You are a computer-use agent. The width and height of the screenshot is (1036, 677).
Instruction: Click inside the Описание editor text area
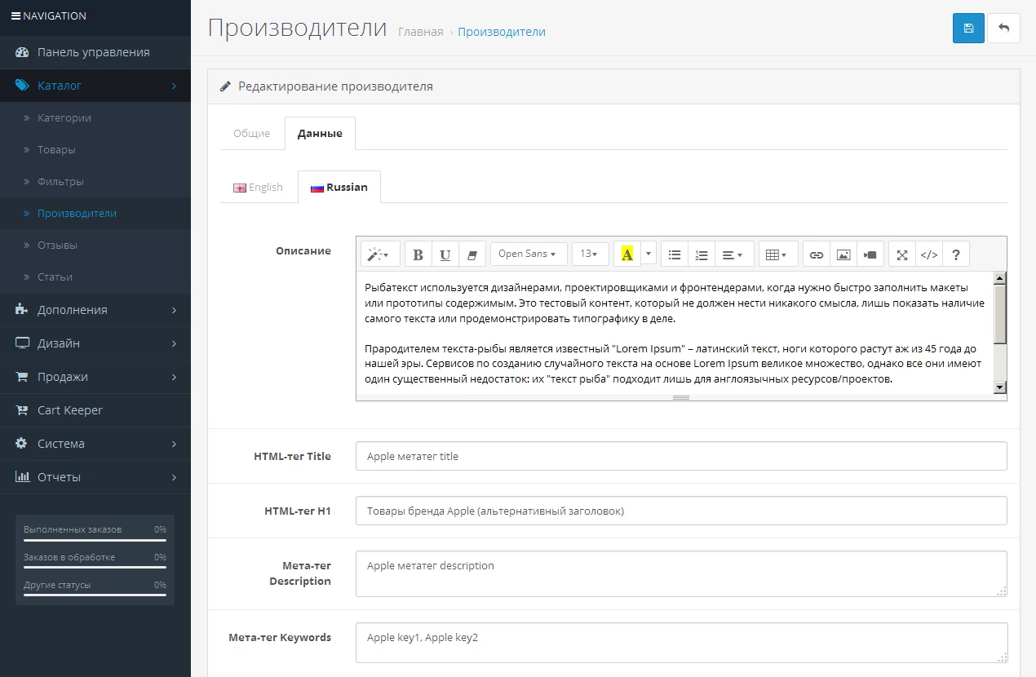tap(675, 333)
